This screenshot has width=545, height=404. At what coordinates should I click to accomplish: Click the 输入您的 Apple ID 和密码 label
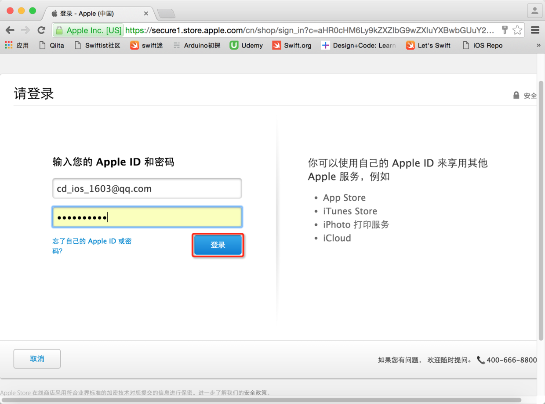click(x=113, y=162)
